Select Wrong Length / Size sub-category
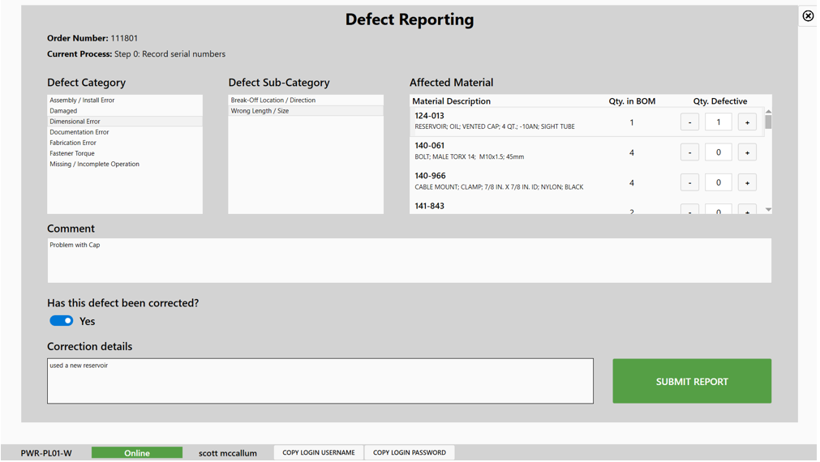 click(x=260, y=111)
